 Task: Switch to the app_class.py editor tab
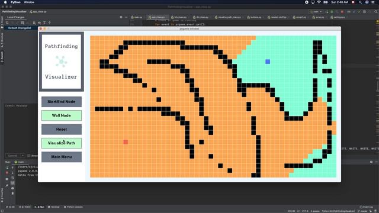click(156, 17)
